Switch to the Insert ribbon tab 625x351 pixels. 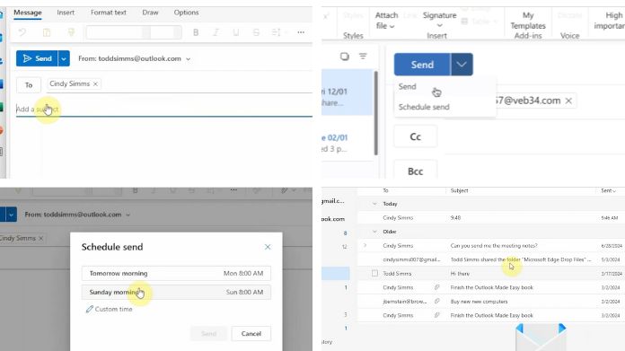(66, 13)
